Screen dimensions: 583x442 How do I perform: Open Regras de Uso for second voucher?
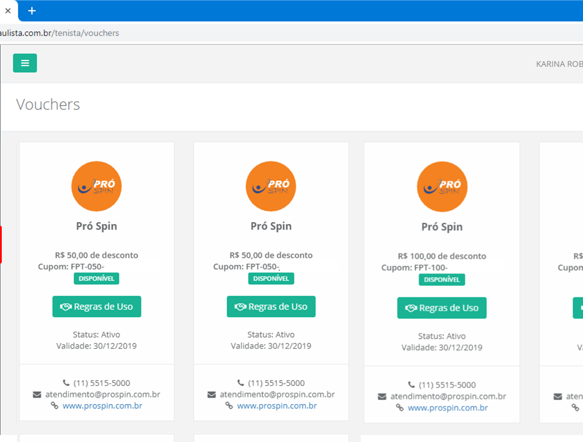271,307
